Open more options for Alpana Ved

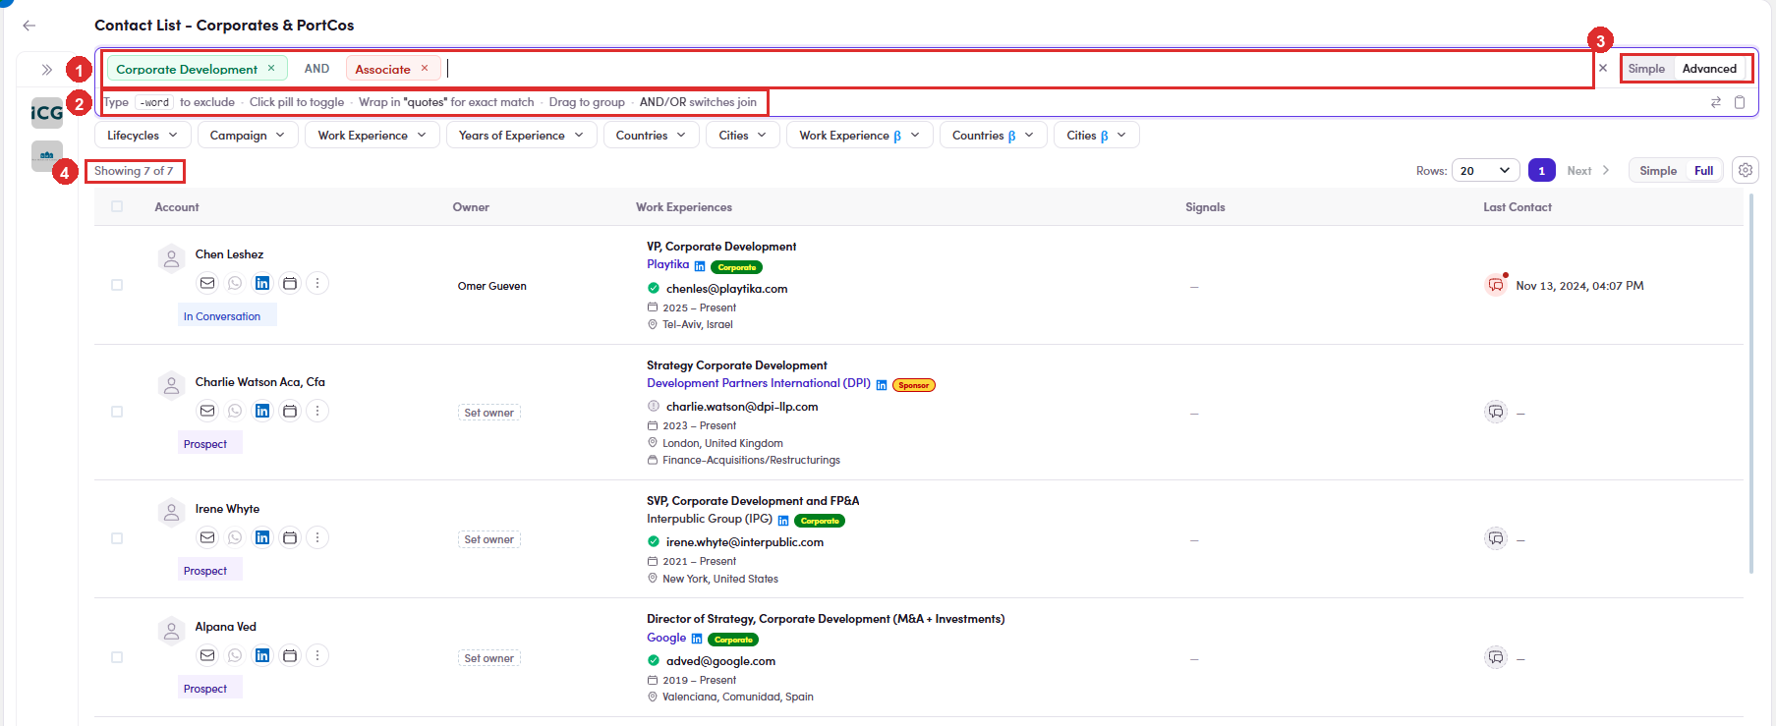tap(317, 655)
